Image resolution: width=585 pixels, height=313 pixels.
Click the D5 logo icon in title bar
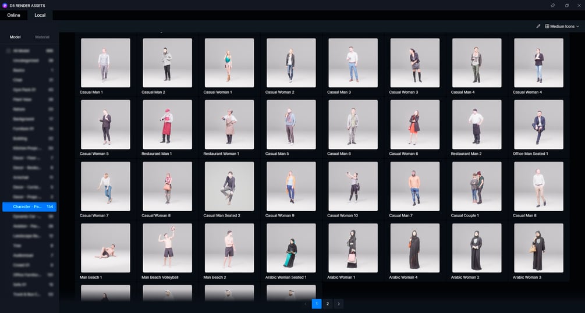(x=5, y=6)
